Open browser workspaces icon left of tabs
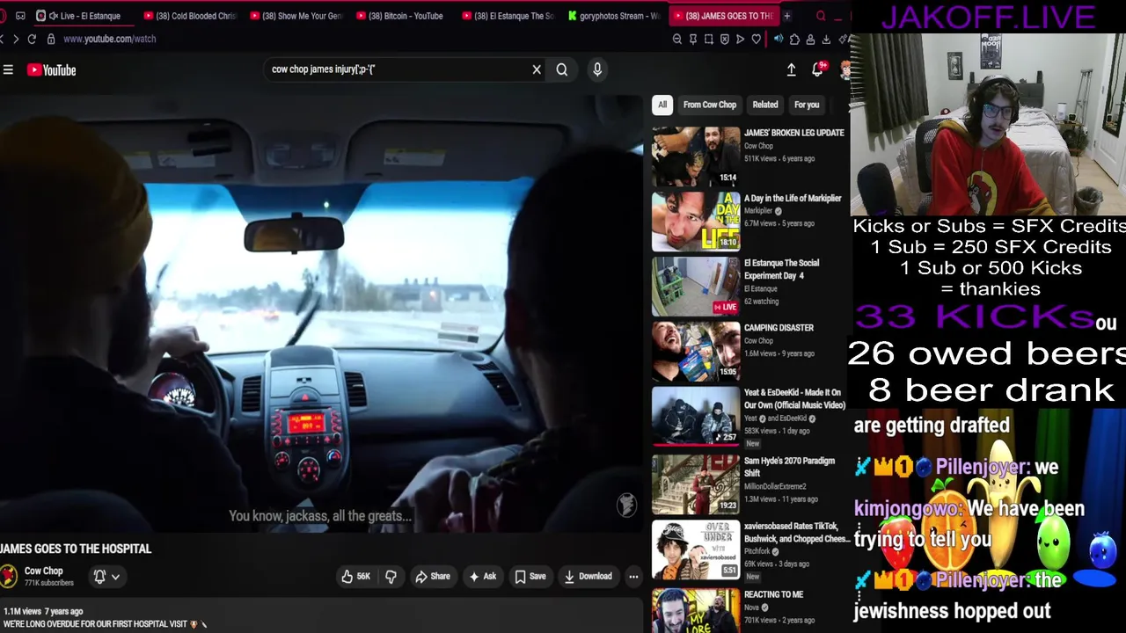The width and height of the screenshot is (1126, 633). 20,16
